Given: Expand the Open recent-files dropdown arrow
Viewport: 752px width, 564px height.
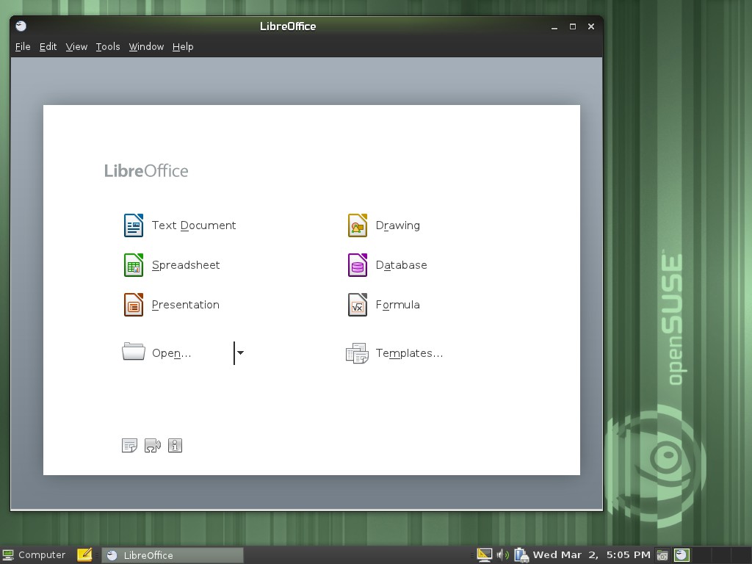Looking at the screenshot, I should [240, 353].
